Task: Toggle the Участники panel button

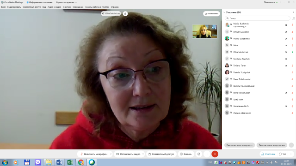Action: pyautogui.click(x=268, y=154)
